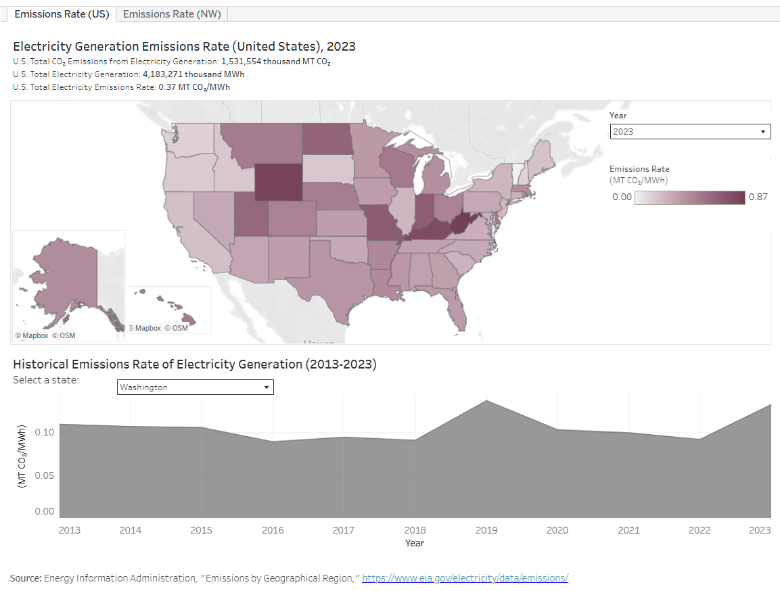
Task: Click Maine on the map
Action: tap(541, 159)
